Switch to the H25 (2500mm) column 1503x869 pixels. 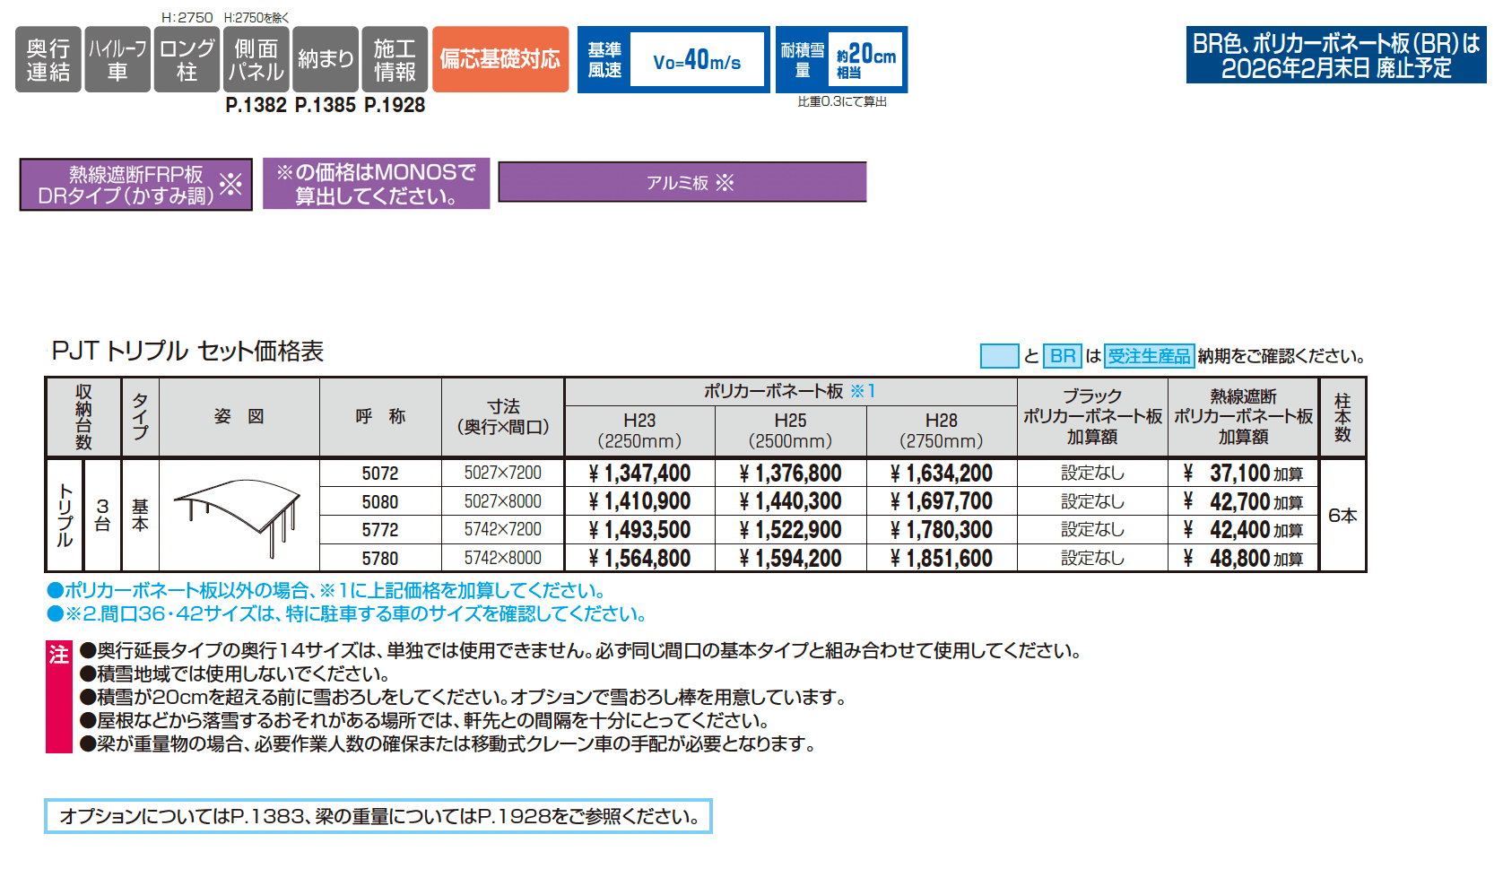pos(790,430)
